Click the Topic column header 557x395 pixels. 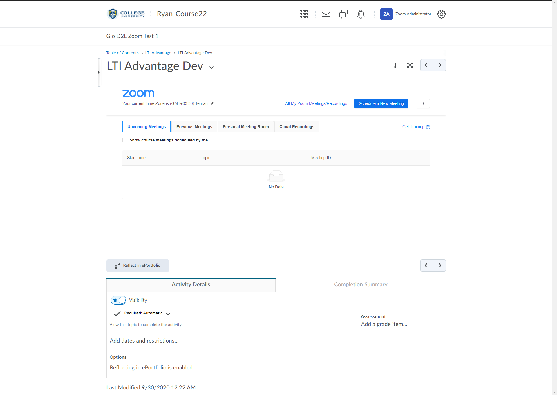(205, 158)
